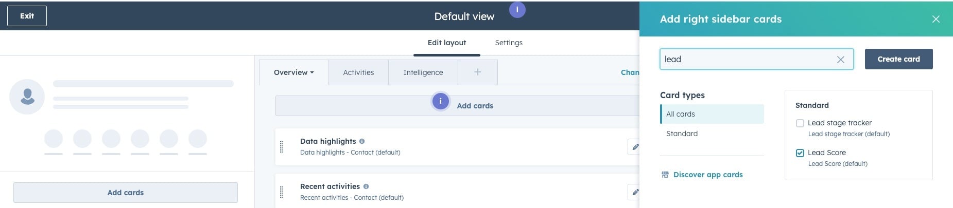
Task: Click the purple info badge near Default view
Action: coord(517,10)
